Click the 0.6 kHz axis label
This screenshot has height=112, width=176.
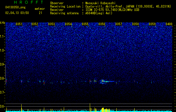coord(2,106)
